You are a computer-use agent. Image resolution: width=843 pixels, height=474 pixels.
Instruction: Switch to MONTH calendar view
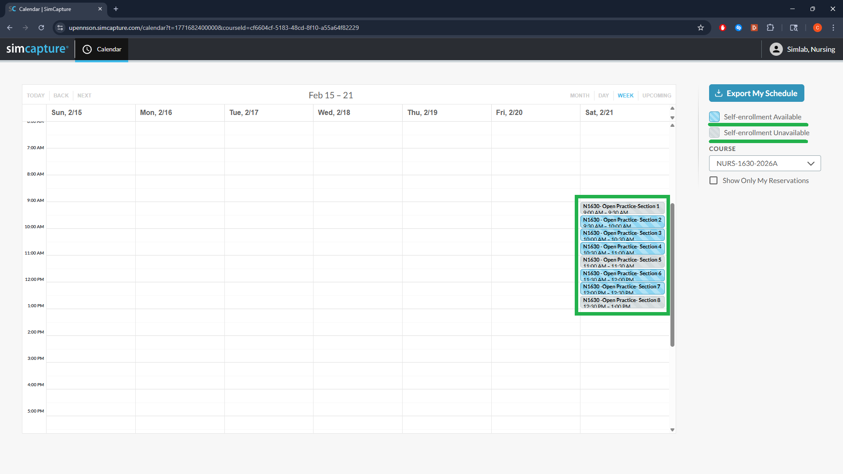pos(580,95)
